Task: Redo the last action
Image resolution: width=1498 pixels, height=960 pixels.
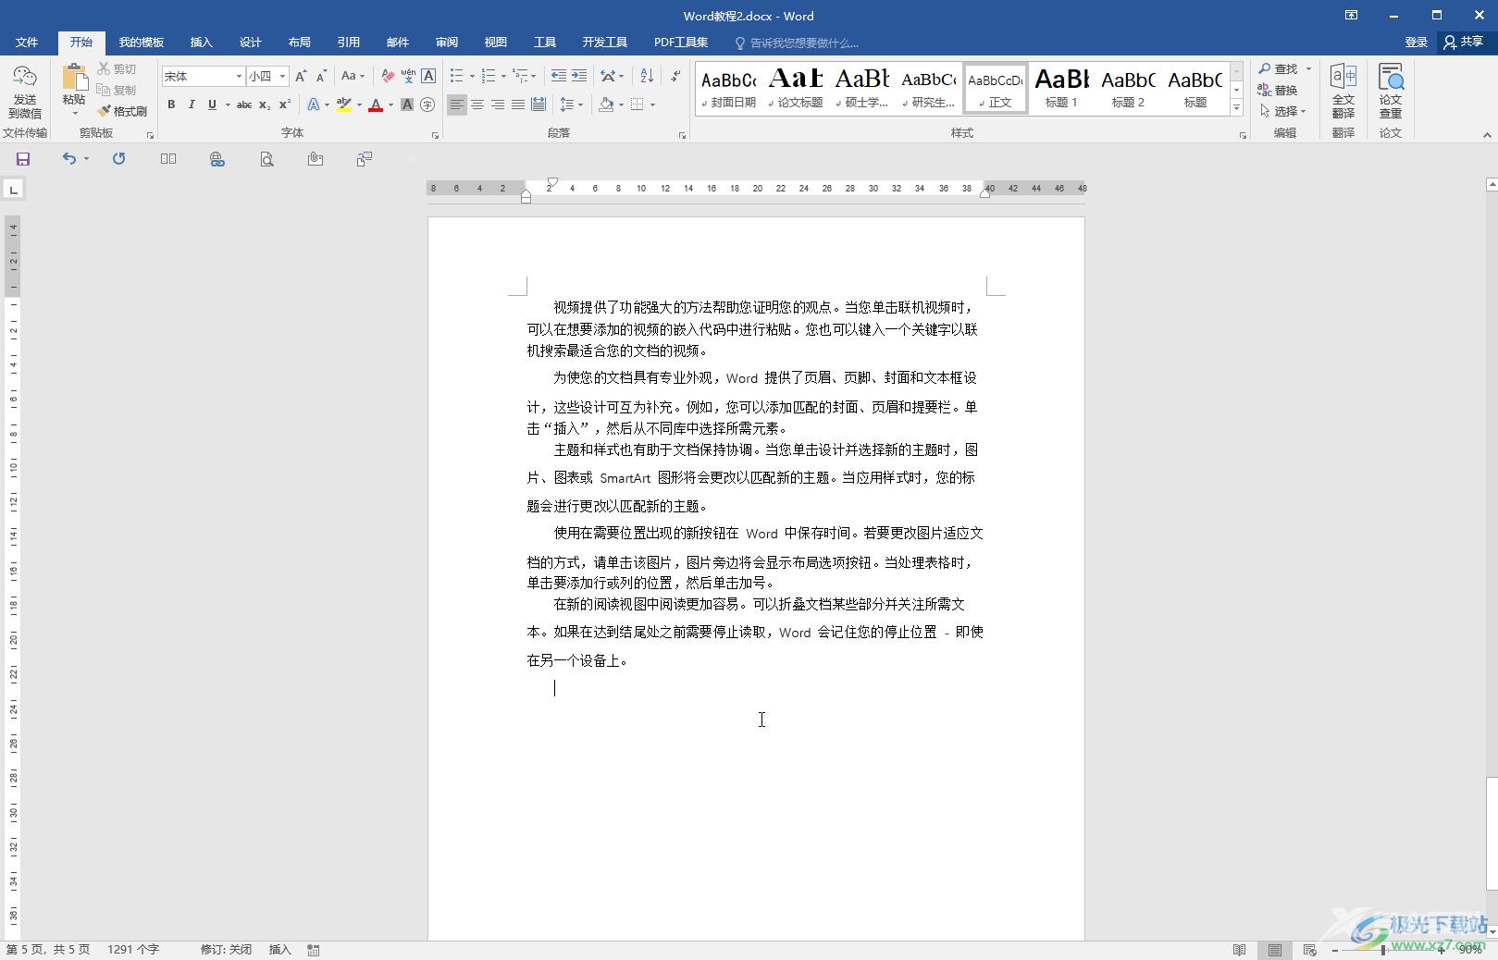Action: coord(118,159)
